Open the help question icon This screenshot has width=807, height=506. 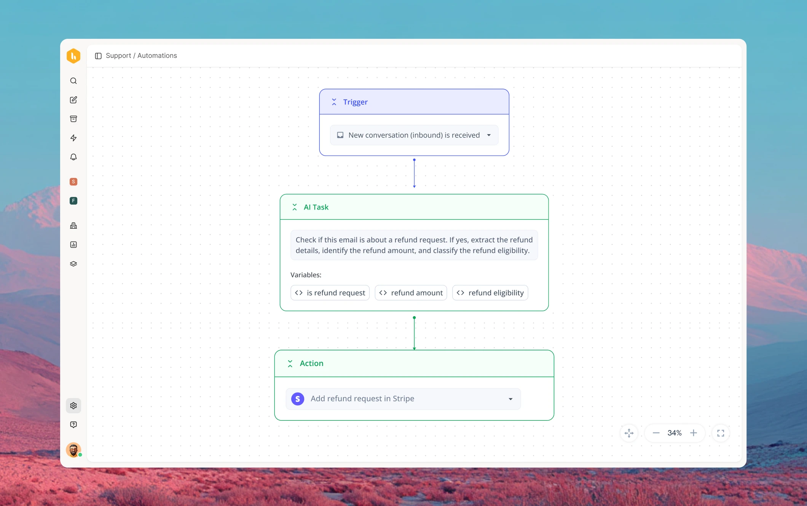[x=73, y=425]
